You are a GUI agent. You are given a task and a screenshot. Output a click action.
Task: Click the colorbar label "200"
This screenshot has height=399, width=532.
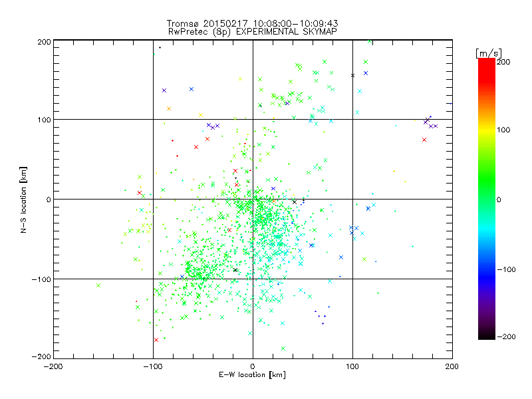click(x=503, y=62)
